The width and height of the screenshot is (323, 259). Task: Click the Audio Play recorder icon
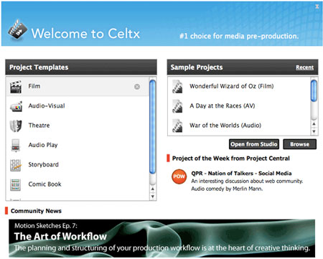click(16, 146)
